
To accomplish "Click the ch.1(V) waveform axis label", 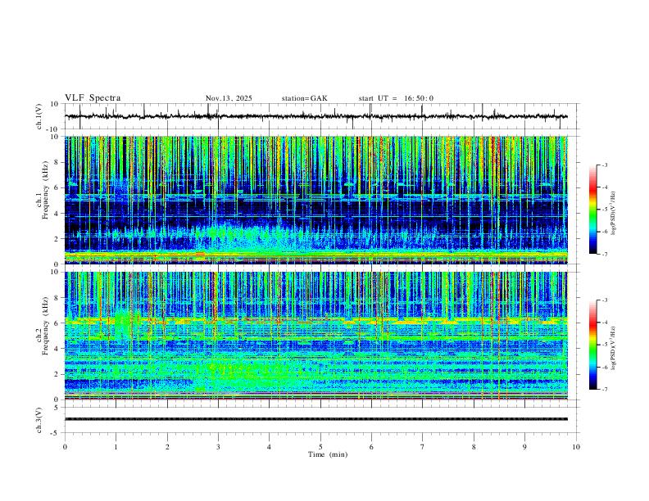I will pyautogui.click(x=39, y=116).
